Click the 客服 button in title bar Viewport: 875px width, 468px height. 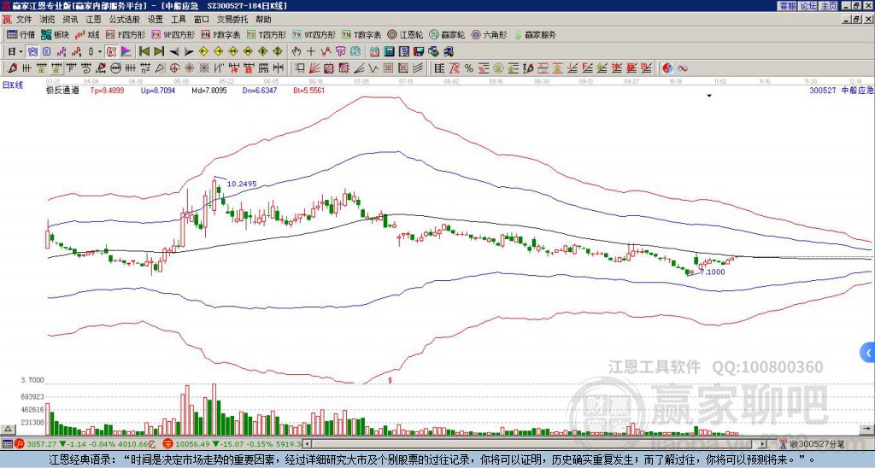[787, 6]
